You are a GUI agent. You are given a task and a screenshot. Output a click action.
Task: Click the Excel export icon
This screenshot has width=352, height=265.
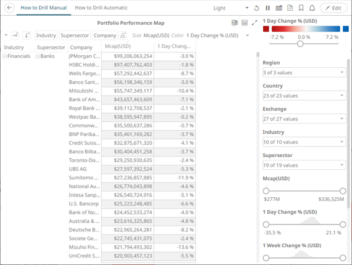pyautogui.click(x=235, y=23)
